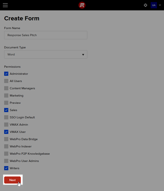Focus the Form Name field
Viewport: 164px width, 191px height.
tap(46, 35)
